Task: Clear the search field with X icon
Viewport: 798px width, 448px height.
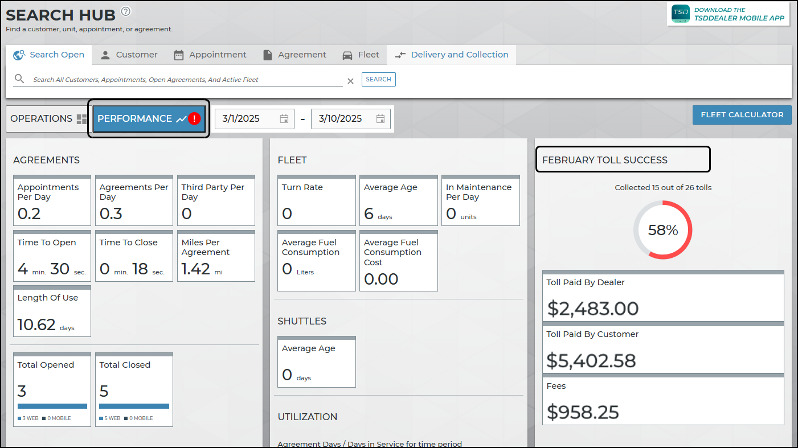Action: tap(350, 81)
